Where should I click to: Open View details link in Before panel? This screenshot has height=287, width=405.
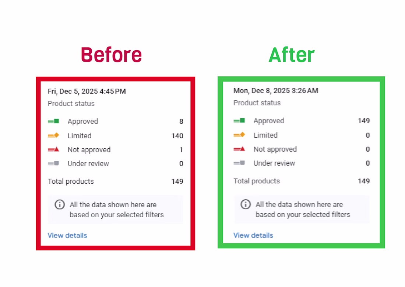pos(67,235)
